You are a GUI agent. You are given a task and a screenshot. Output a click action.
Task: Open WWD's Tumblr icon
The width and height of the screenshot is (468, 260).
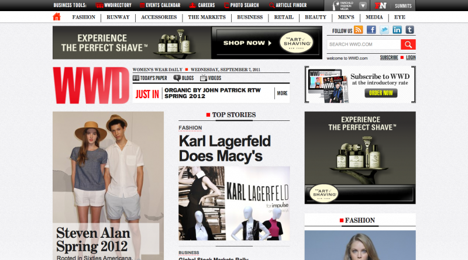[410, 30]
